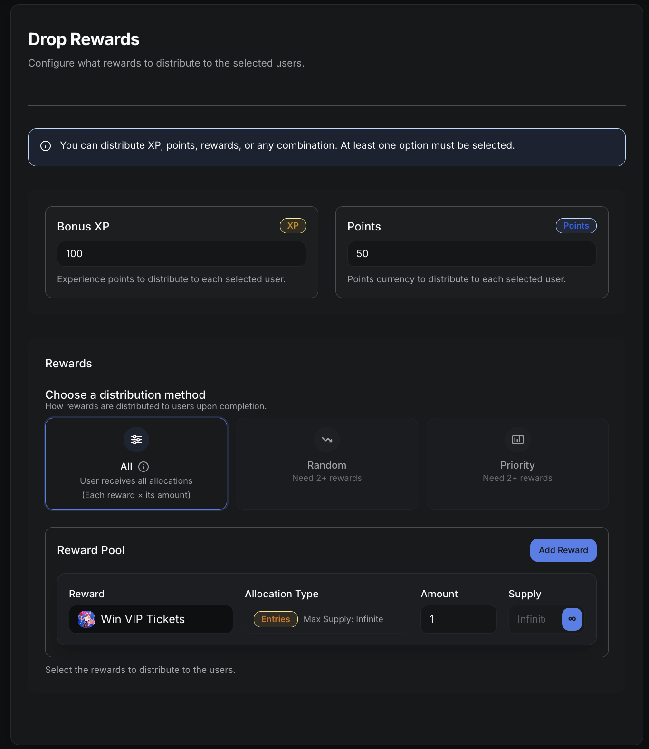Click the blue Points badge
Viewport: 649px width, 749px height.
coord(576,226)
